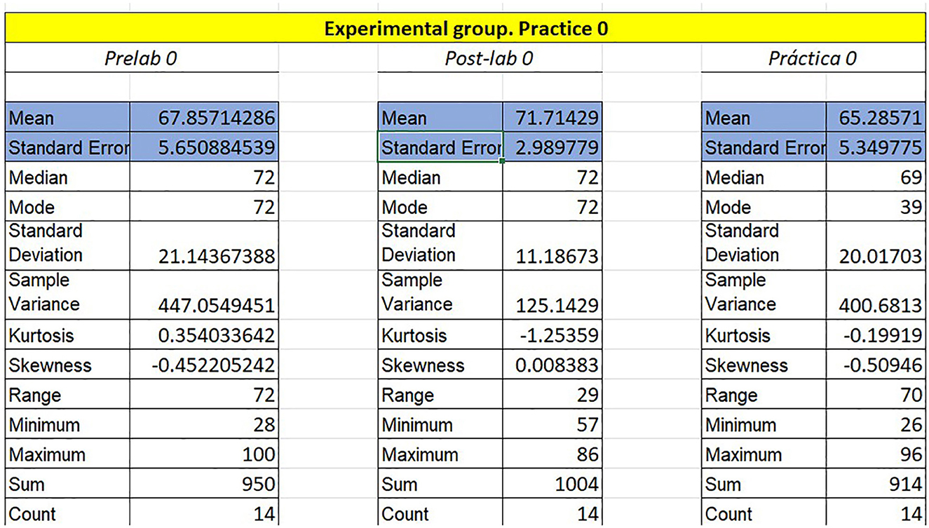929x528 pixels.
Task: Select the Post-lab 0 heading cell
Action: [x=489, y=58]
